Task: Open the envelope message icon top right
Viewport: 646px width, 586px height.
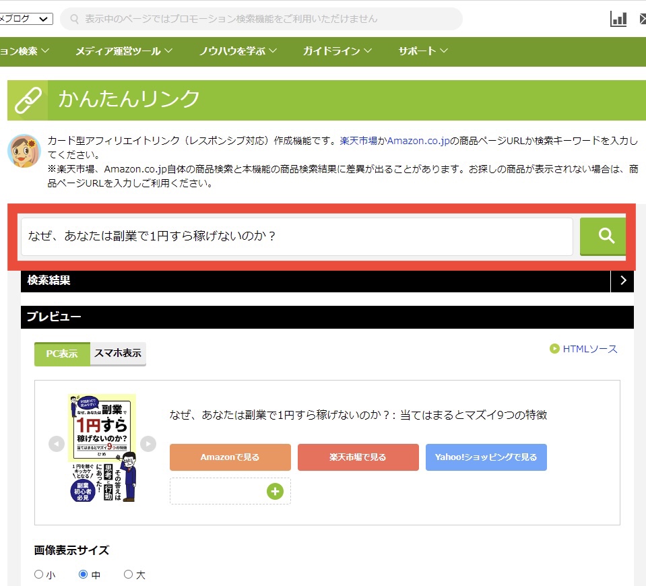Action: (641, 19)
